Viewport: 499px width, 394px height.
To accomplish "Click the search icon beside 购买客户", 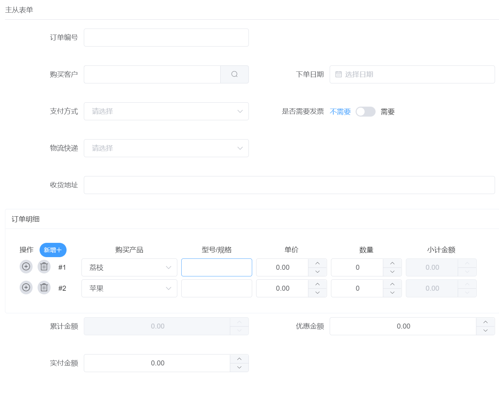I will [235, 74].
